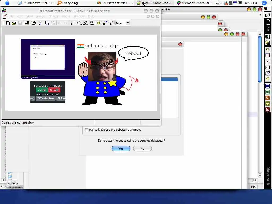Expand the Microsoft Visual taskbar group arrow
The width and height of the screenshot is (272, 204).
coord(132,3)
